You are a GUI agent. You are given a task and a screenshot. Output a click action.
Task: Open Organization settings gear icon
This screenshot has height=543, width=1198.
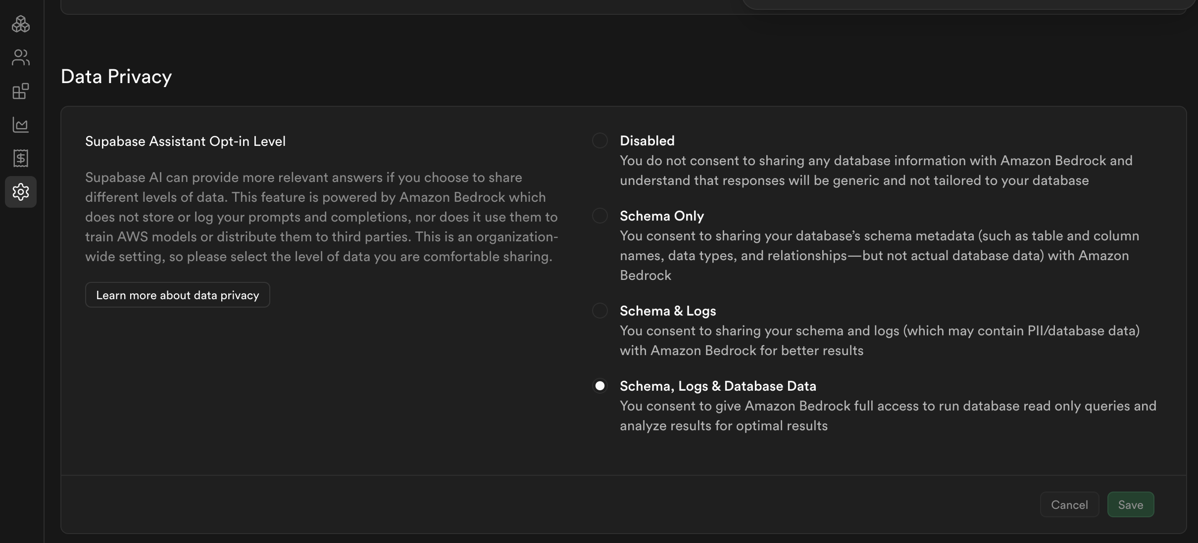click(x=21, y=192)
